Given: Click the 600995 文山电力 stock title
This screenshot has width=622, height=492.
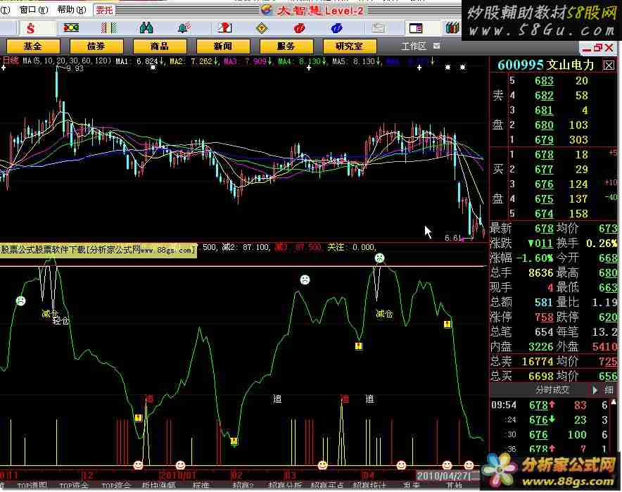Looking at the screenshot, I should click(x=545, y=65).
